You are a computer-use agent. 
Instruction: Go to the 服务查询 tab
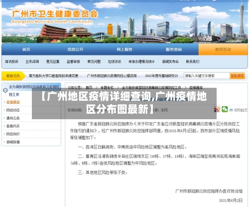point(174,49)
